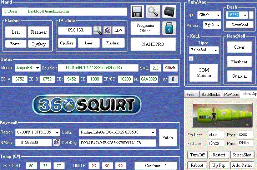Screen dimensions: 257x170
Task: Toggle the greyed checkbox under XeLL Reloaded
Action: tap(191, 59)
